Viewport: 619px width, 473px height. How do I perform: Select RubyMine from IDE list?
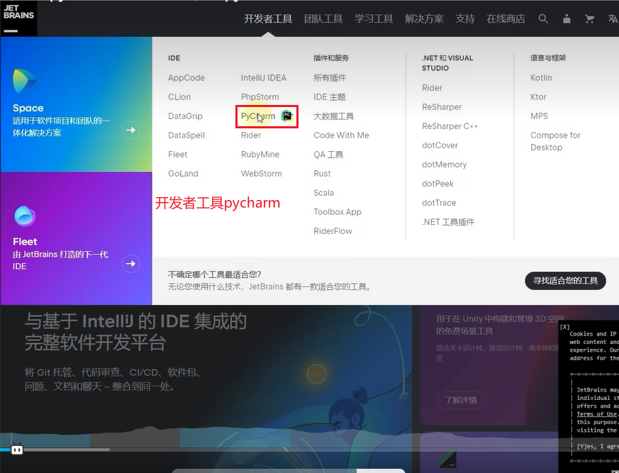pyautogui.click(x=260, y=155)
